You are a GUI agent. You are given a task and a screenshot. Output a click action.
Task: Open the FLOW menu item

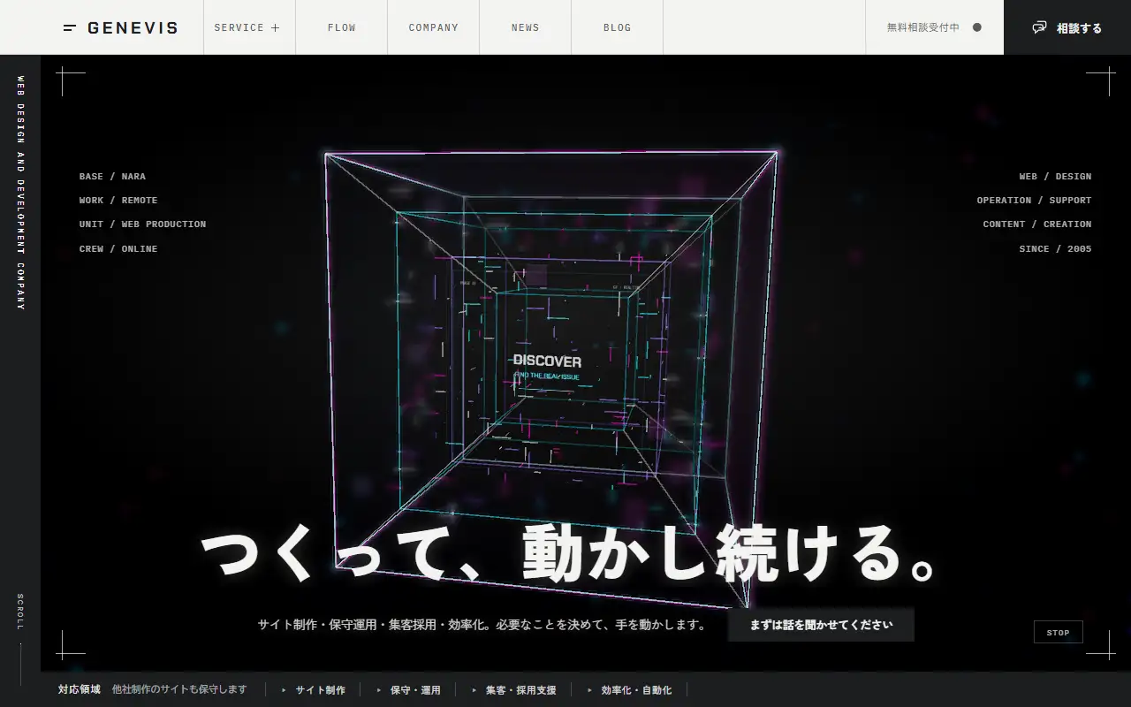click(342, 27)
